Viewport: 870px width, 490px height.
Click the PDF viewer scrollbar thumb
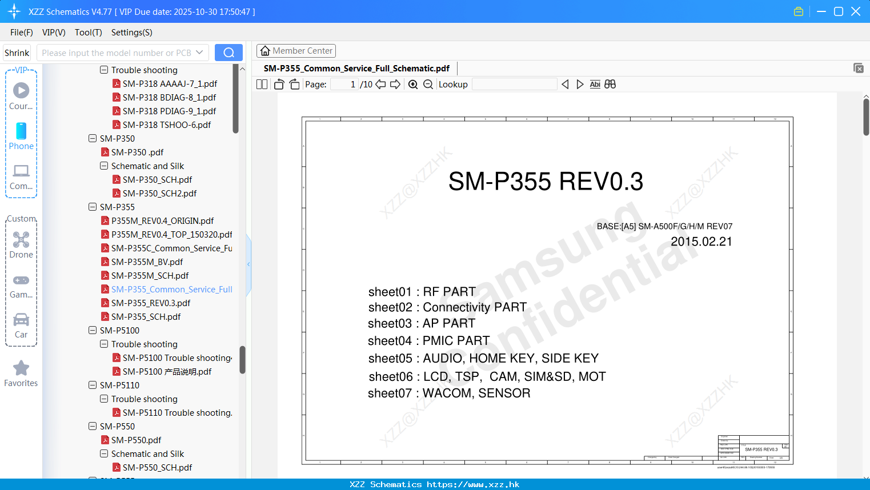[866, 117]
